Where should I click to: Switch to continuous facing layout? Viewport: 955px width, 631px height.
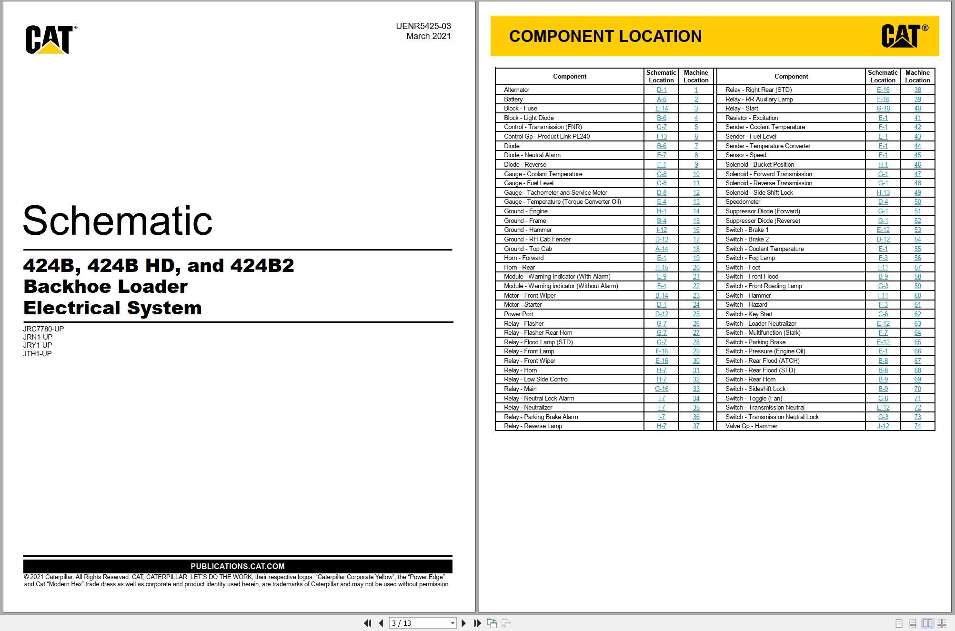942,623
